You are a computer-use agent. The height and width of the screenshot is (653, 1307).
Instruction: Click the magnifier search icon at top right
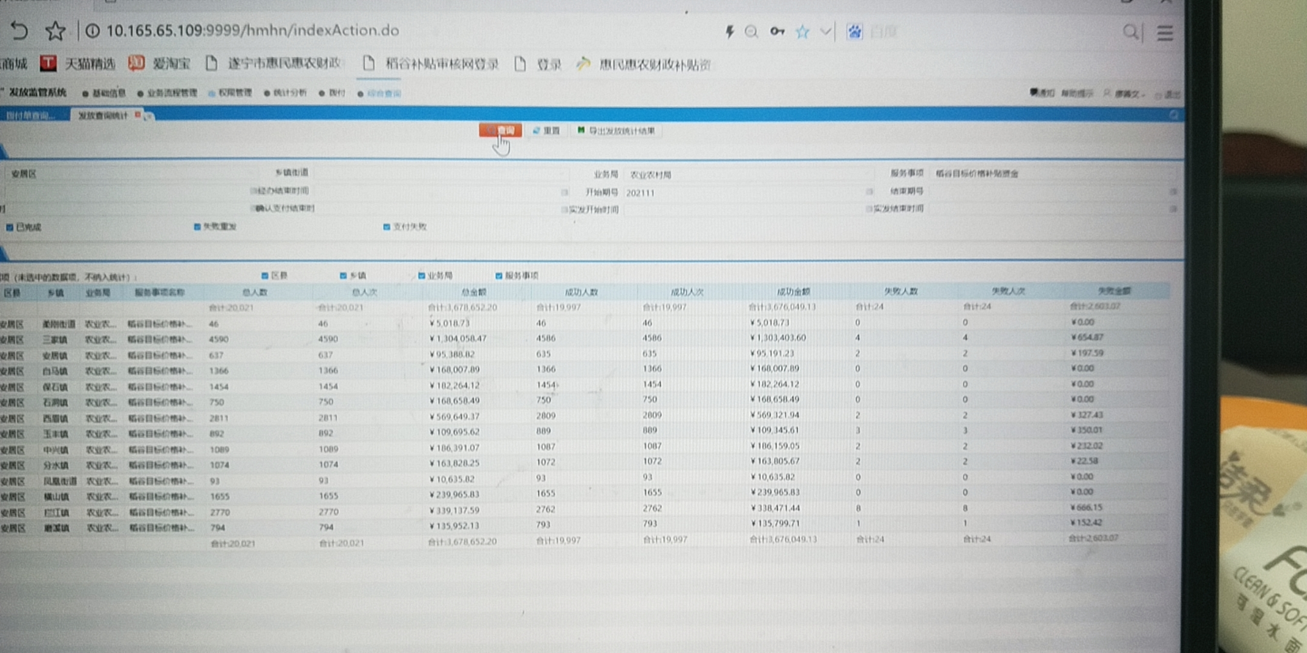1130,31
